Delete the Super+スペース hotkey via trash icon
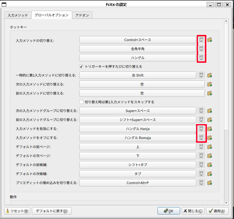 (x=201, y=111)
